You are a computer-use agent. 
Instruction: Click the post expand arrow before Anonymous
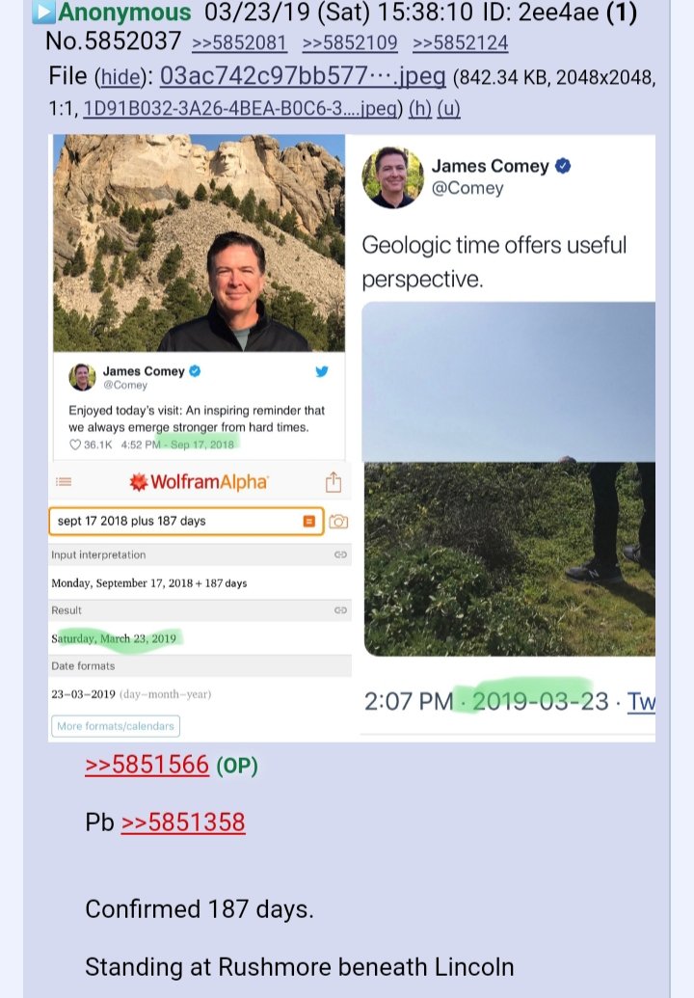pos(44,13)
